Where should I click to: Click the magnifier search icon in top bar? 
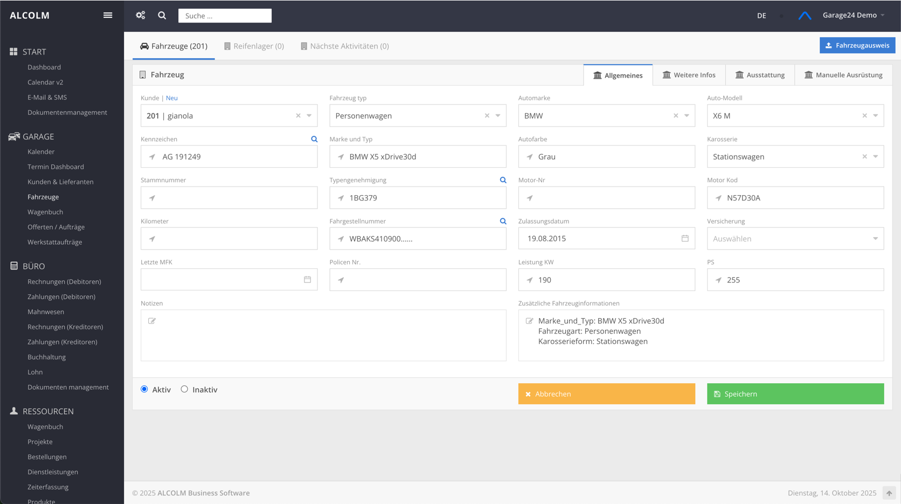162,16
